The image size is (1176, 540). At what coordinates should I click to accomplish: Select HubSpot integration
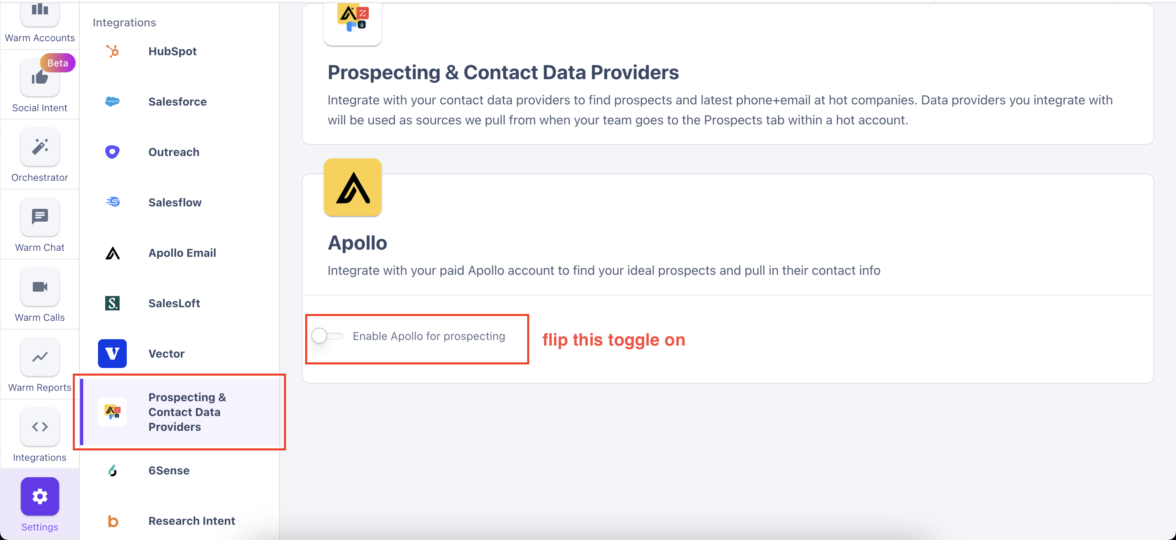tap(172, 51)
